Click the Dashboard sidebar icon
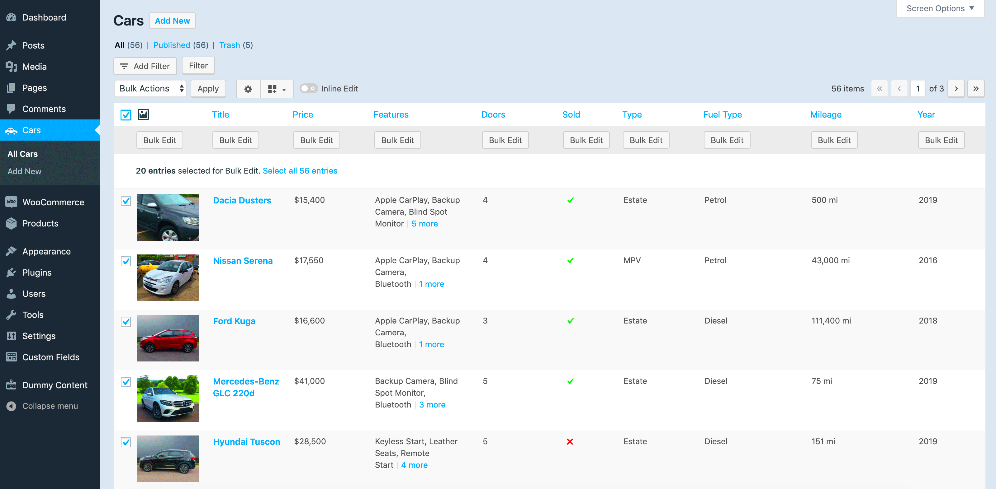 point(12,17)
